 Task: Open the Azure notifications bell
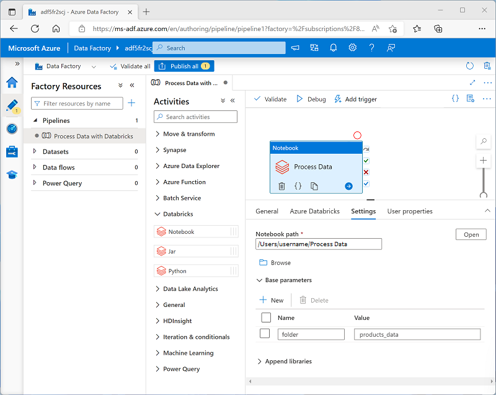(x=334, y=48)
